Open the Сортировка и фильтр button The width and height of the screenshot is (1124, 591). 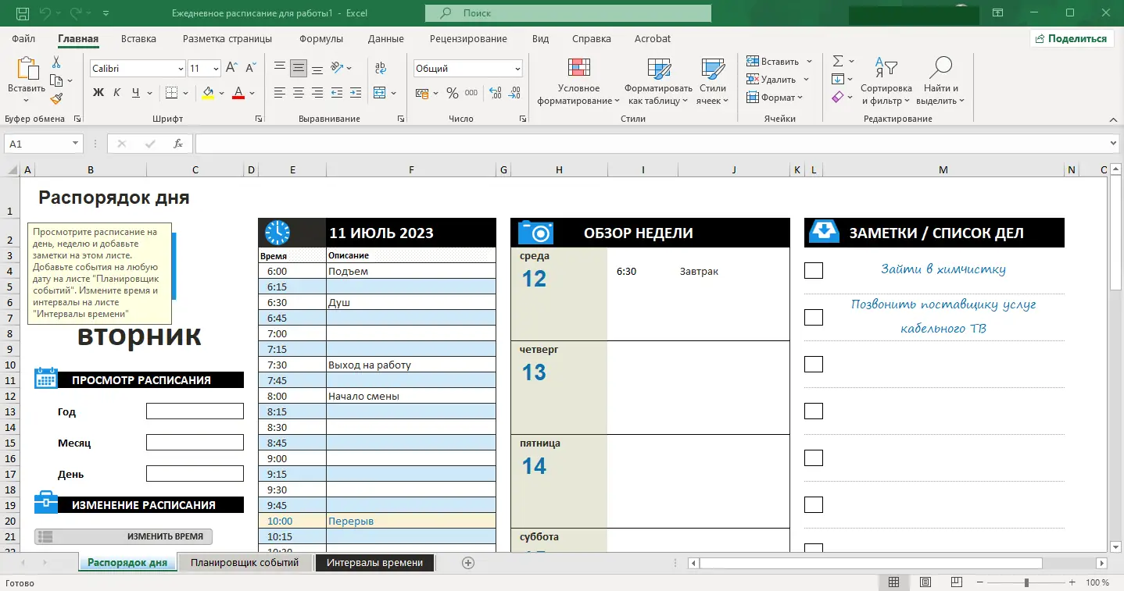click(x=886, y=80)
